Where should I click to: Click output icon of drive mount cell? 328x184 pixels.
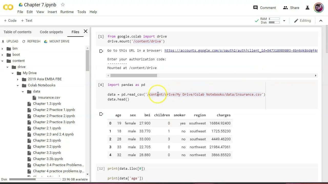click(x=101, y=51)
